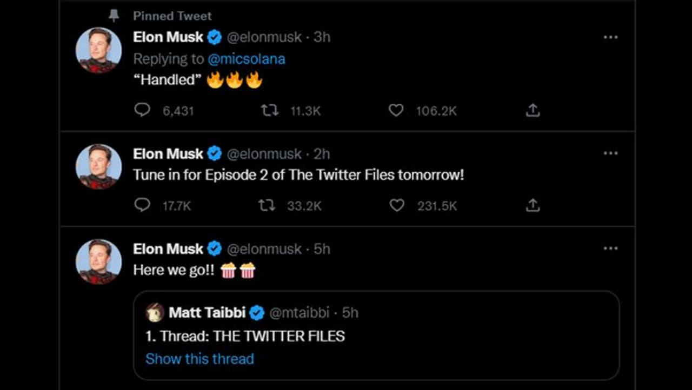
Task: Open the quoted "THE TWITTER FILES" thread text
Action: pos(245,336)
